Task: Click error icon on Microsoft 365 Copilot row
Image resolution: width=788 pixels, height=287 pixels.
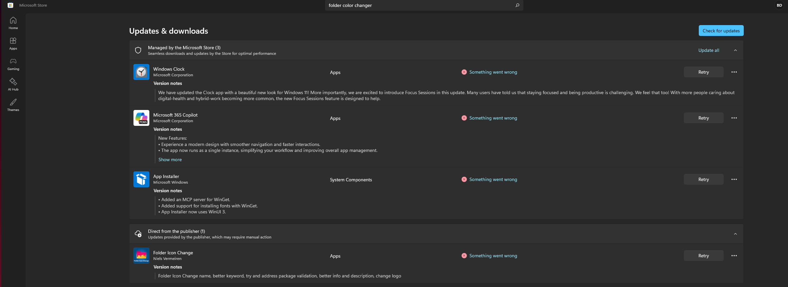Action: pos(464,118)
